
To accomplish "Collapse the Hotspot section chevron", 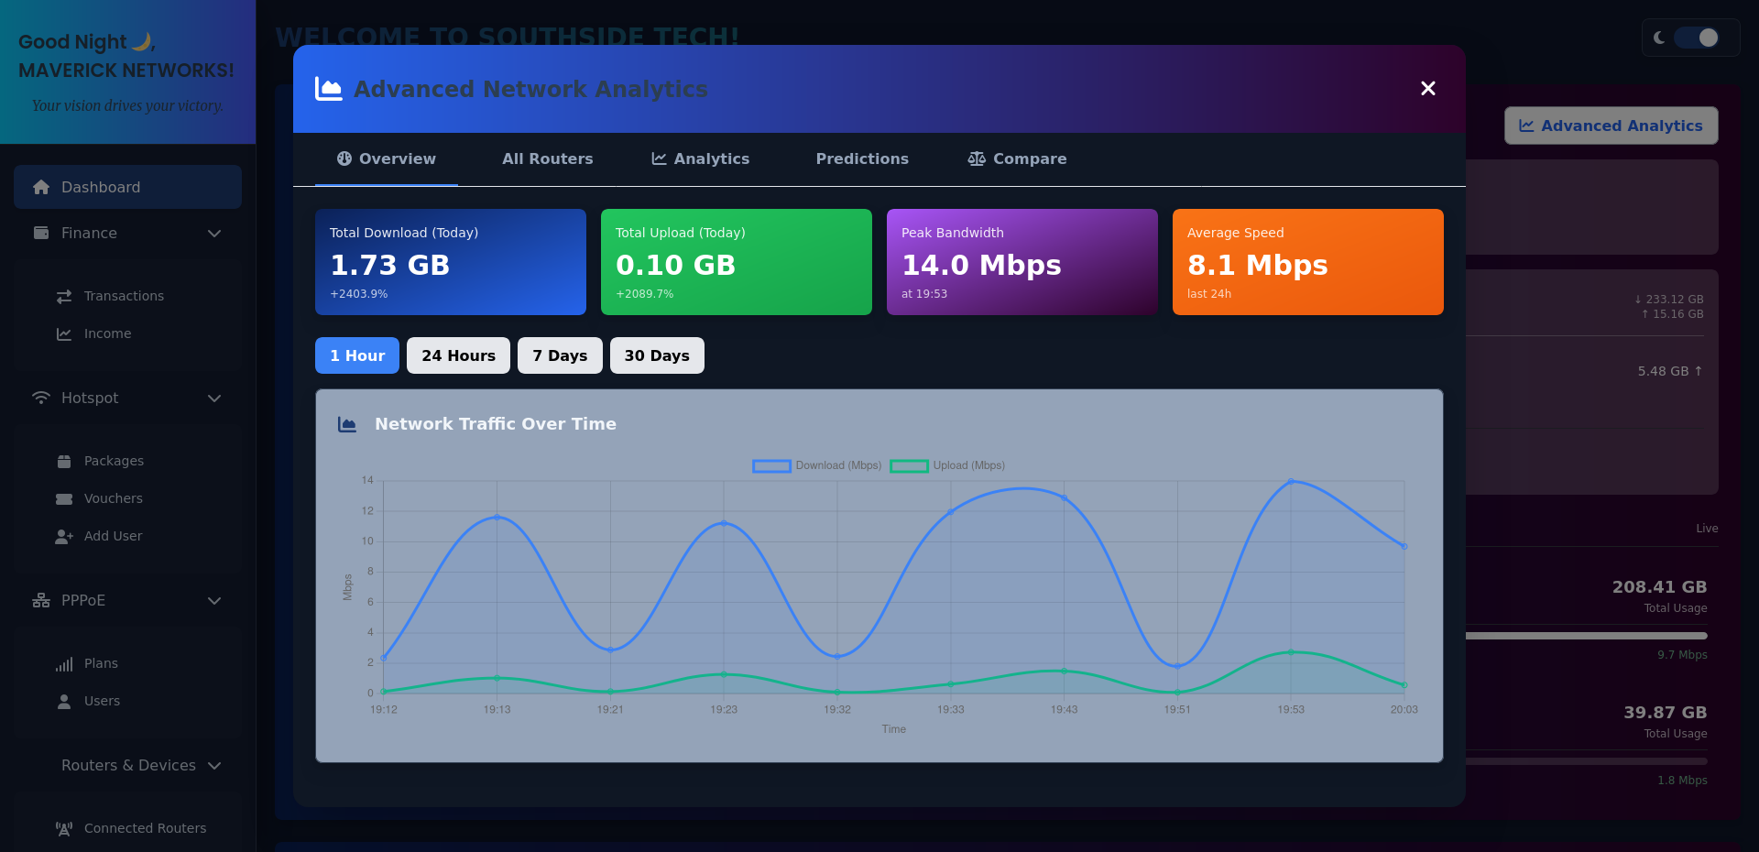I will [x=214, y=399].
